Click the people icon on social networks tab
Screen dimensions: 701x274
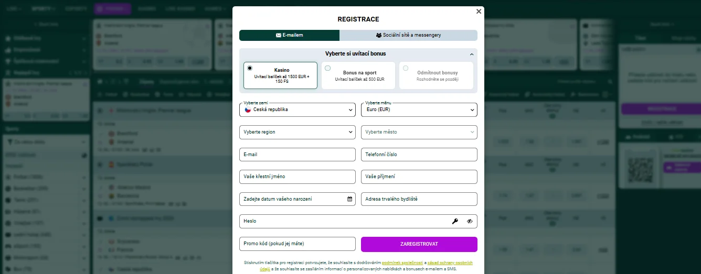click(x=379, y=35)
